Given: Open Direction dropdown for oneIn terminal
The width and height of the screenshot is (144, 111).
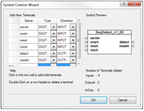Looking at the screenshot, I should tap(73, 34).
